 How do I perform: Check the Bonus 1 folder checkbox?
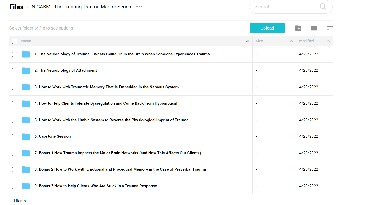click(15, 153)
